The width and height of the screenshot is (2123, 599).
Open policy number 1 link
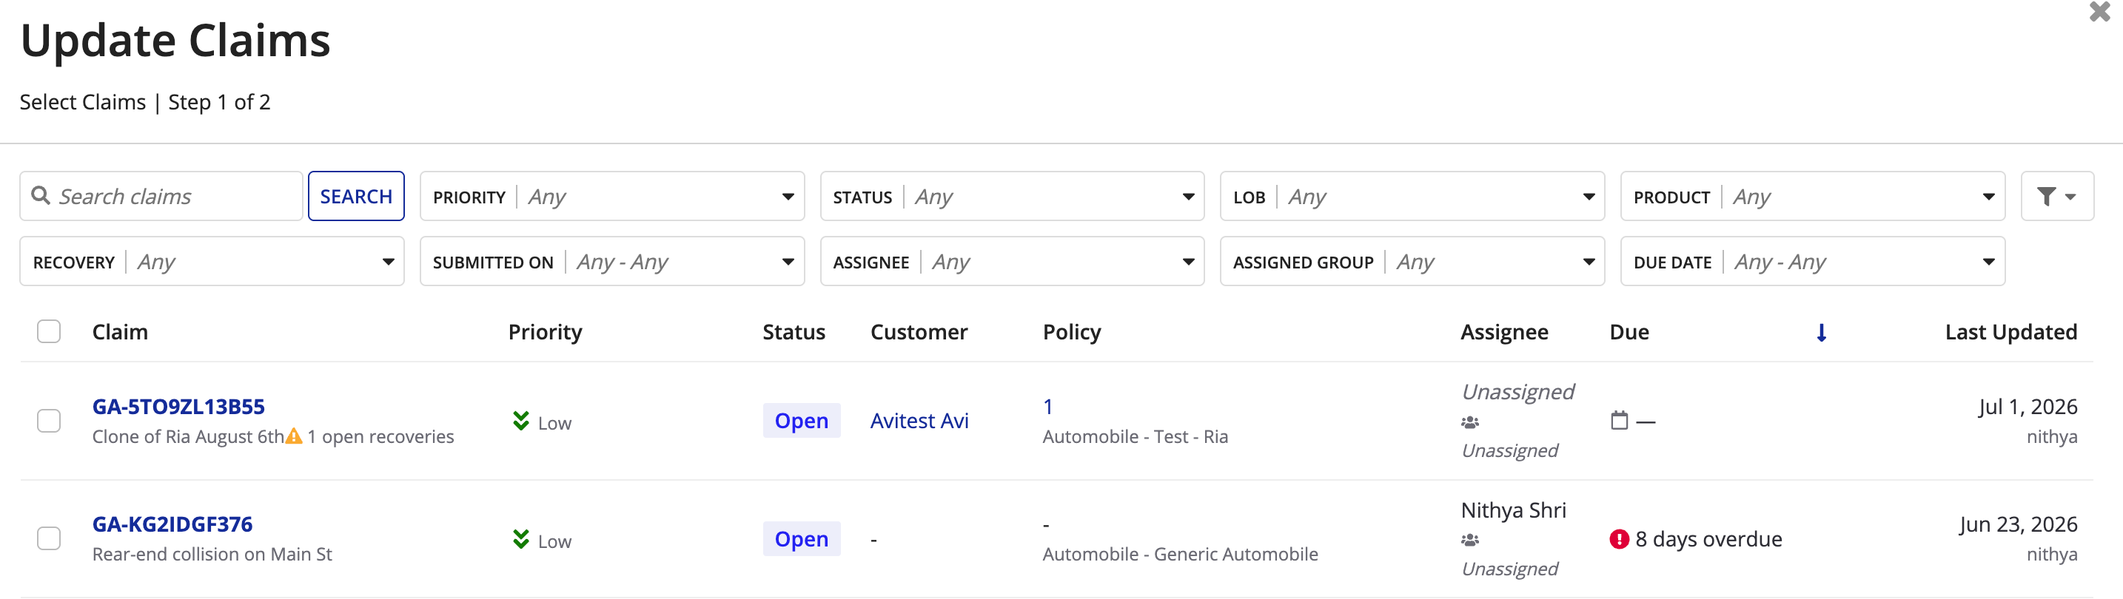(1047, 407)
